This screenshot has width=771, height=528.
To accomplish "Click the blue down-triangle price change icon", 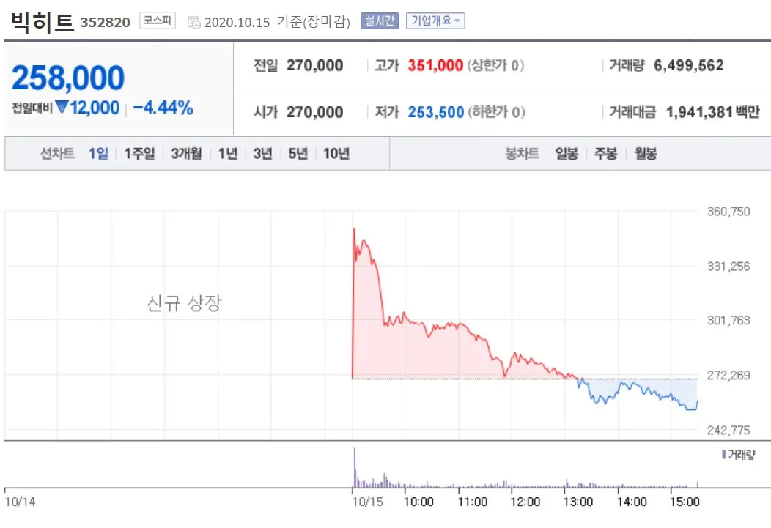I will pyautogui.click(x=62, y=108).
